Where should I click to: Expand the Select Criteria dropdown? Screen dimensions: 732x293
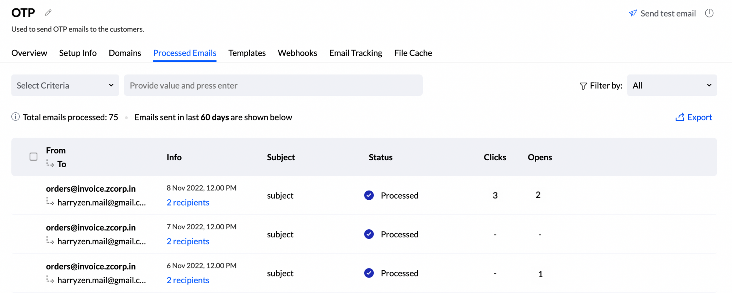[x=65, y=85]
